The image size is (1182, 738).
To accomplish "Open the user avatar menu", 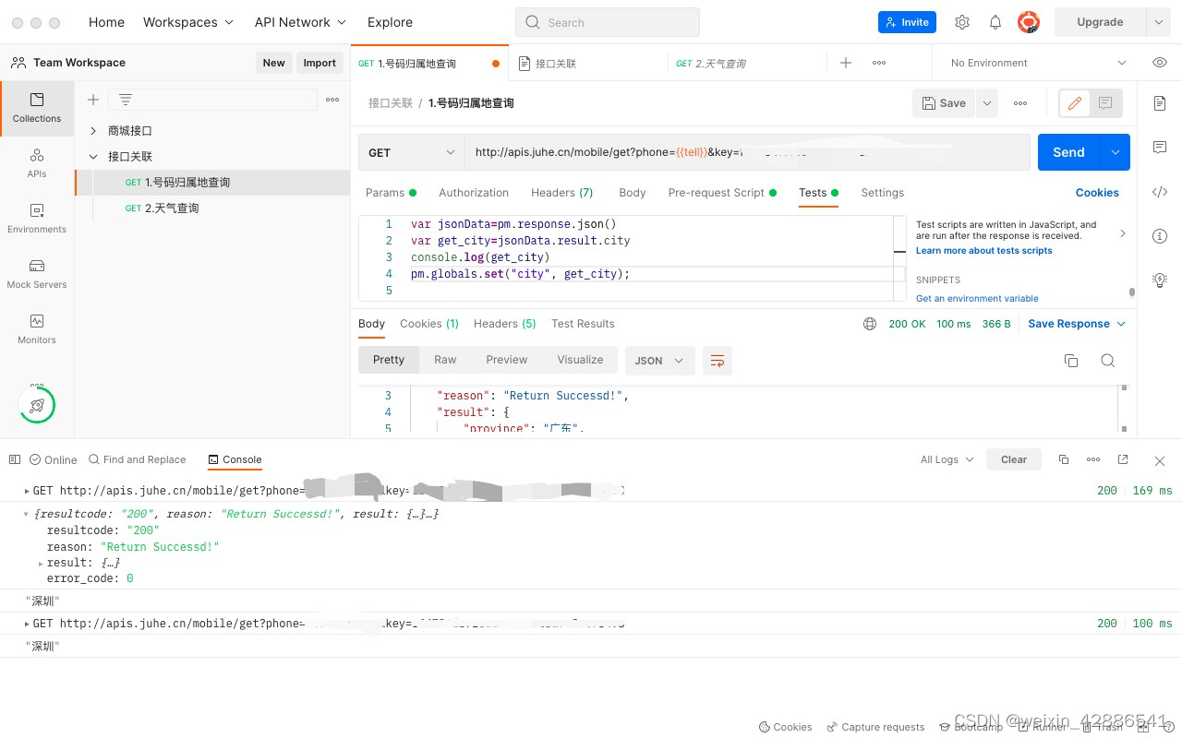I will 1029,22.
